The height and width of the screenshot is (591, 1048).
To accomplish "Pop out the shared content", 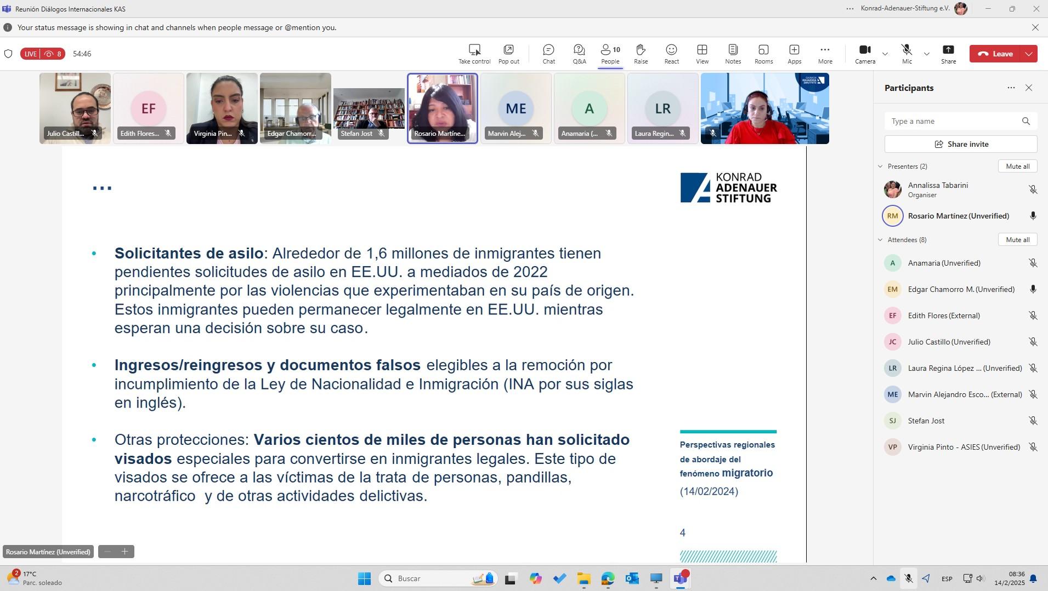I will (x=508, y=54).
